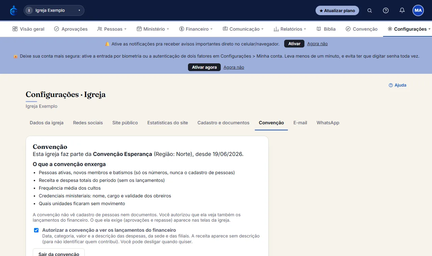Switch to Site público tab
Screen dimensions: 432x256
125,123
